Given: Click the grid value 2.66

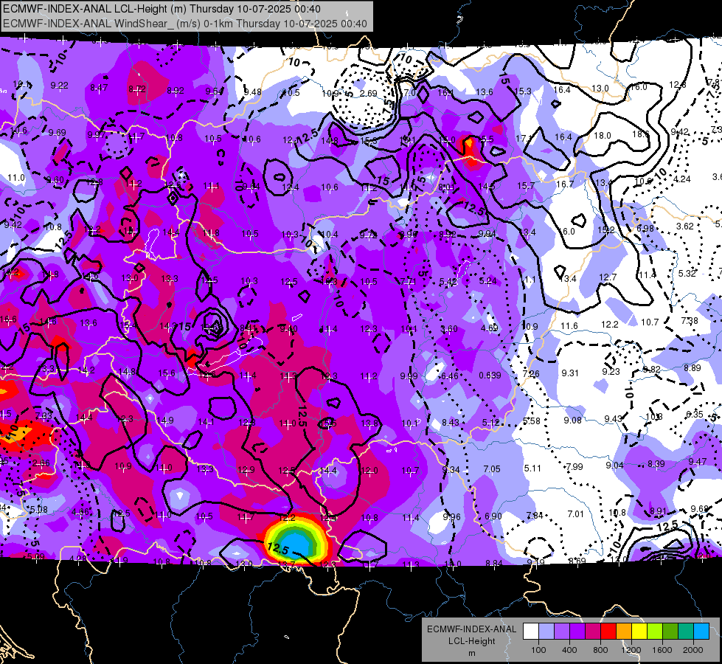Looking at the screenshot, I should click(41, 463).
